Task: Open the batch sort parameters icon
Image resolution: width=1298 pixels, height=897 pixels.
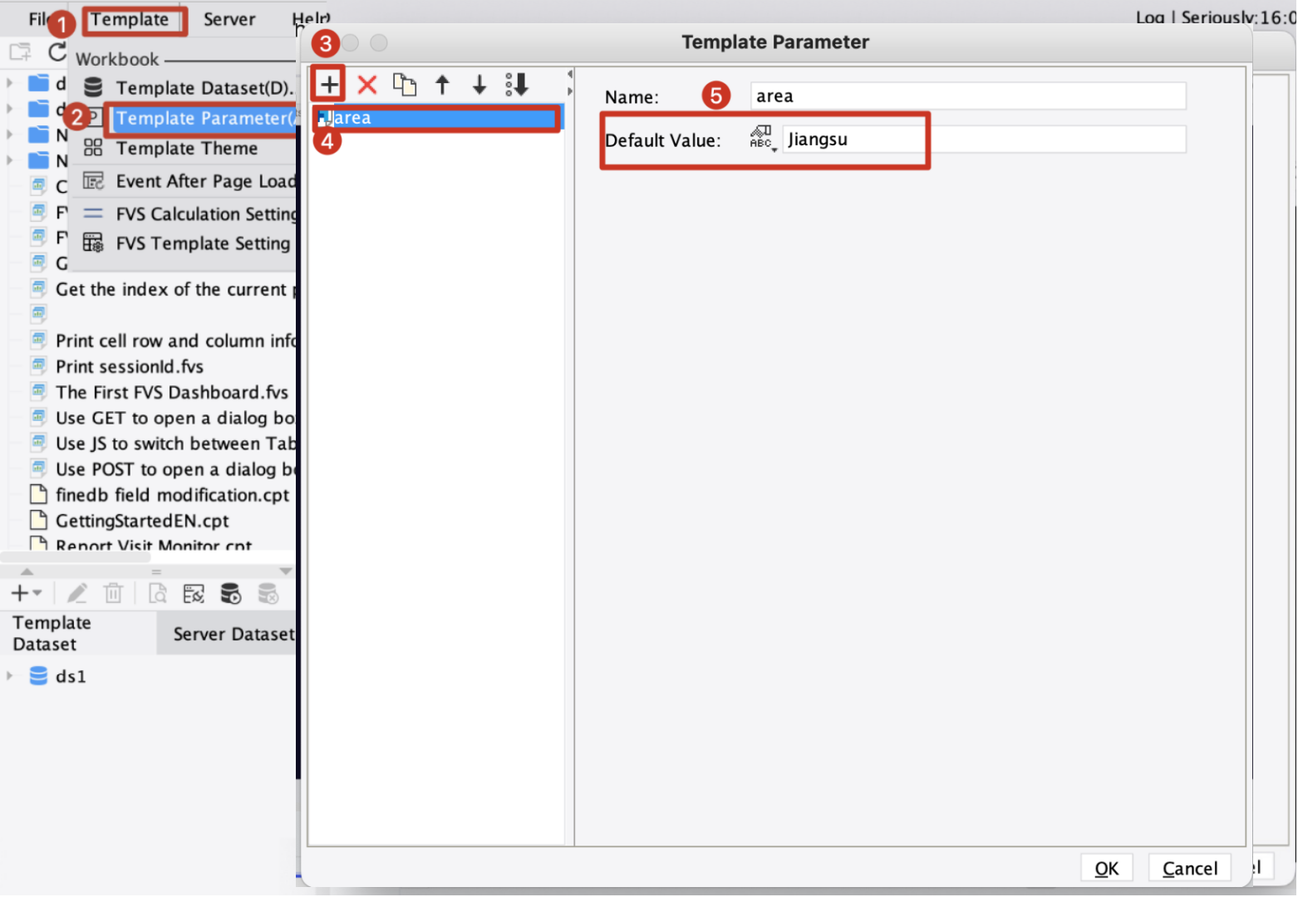Action: click(516, 84)
